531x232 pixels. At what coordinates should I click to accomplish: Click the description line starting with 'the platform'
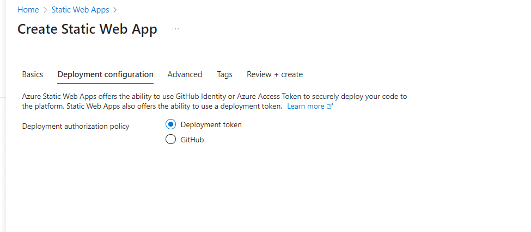152,106
